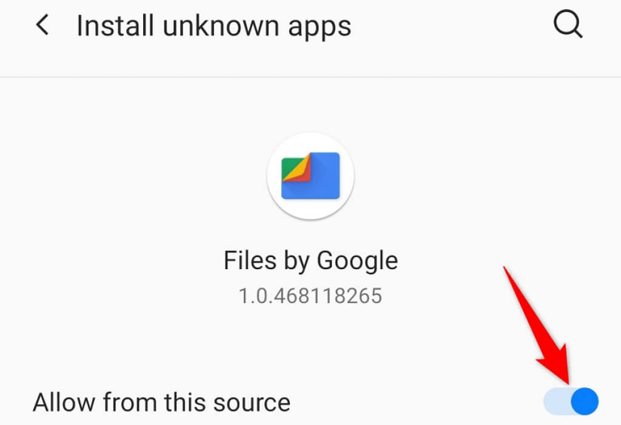This screenshot has height=425, width=621.
Task: Click the white circle around the app icon
Action: (x=310, y=176)
